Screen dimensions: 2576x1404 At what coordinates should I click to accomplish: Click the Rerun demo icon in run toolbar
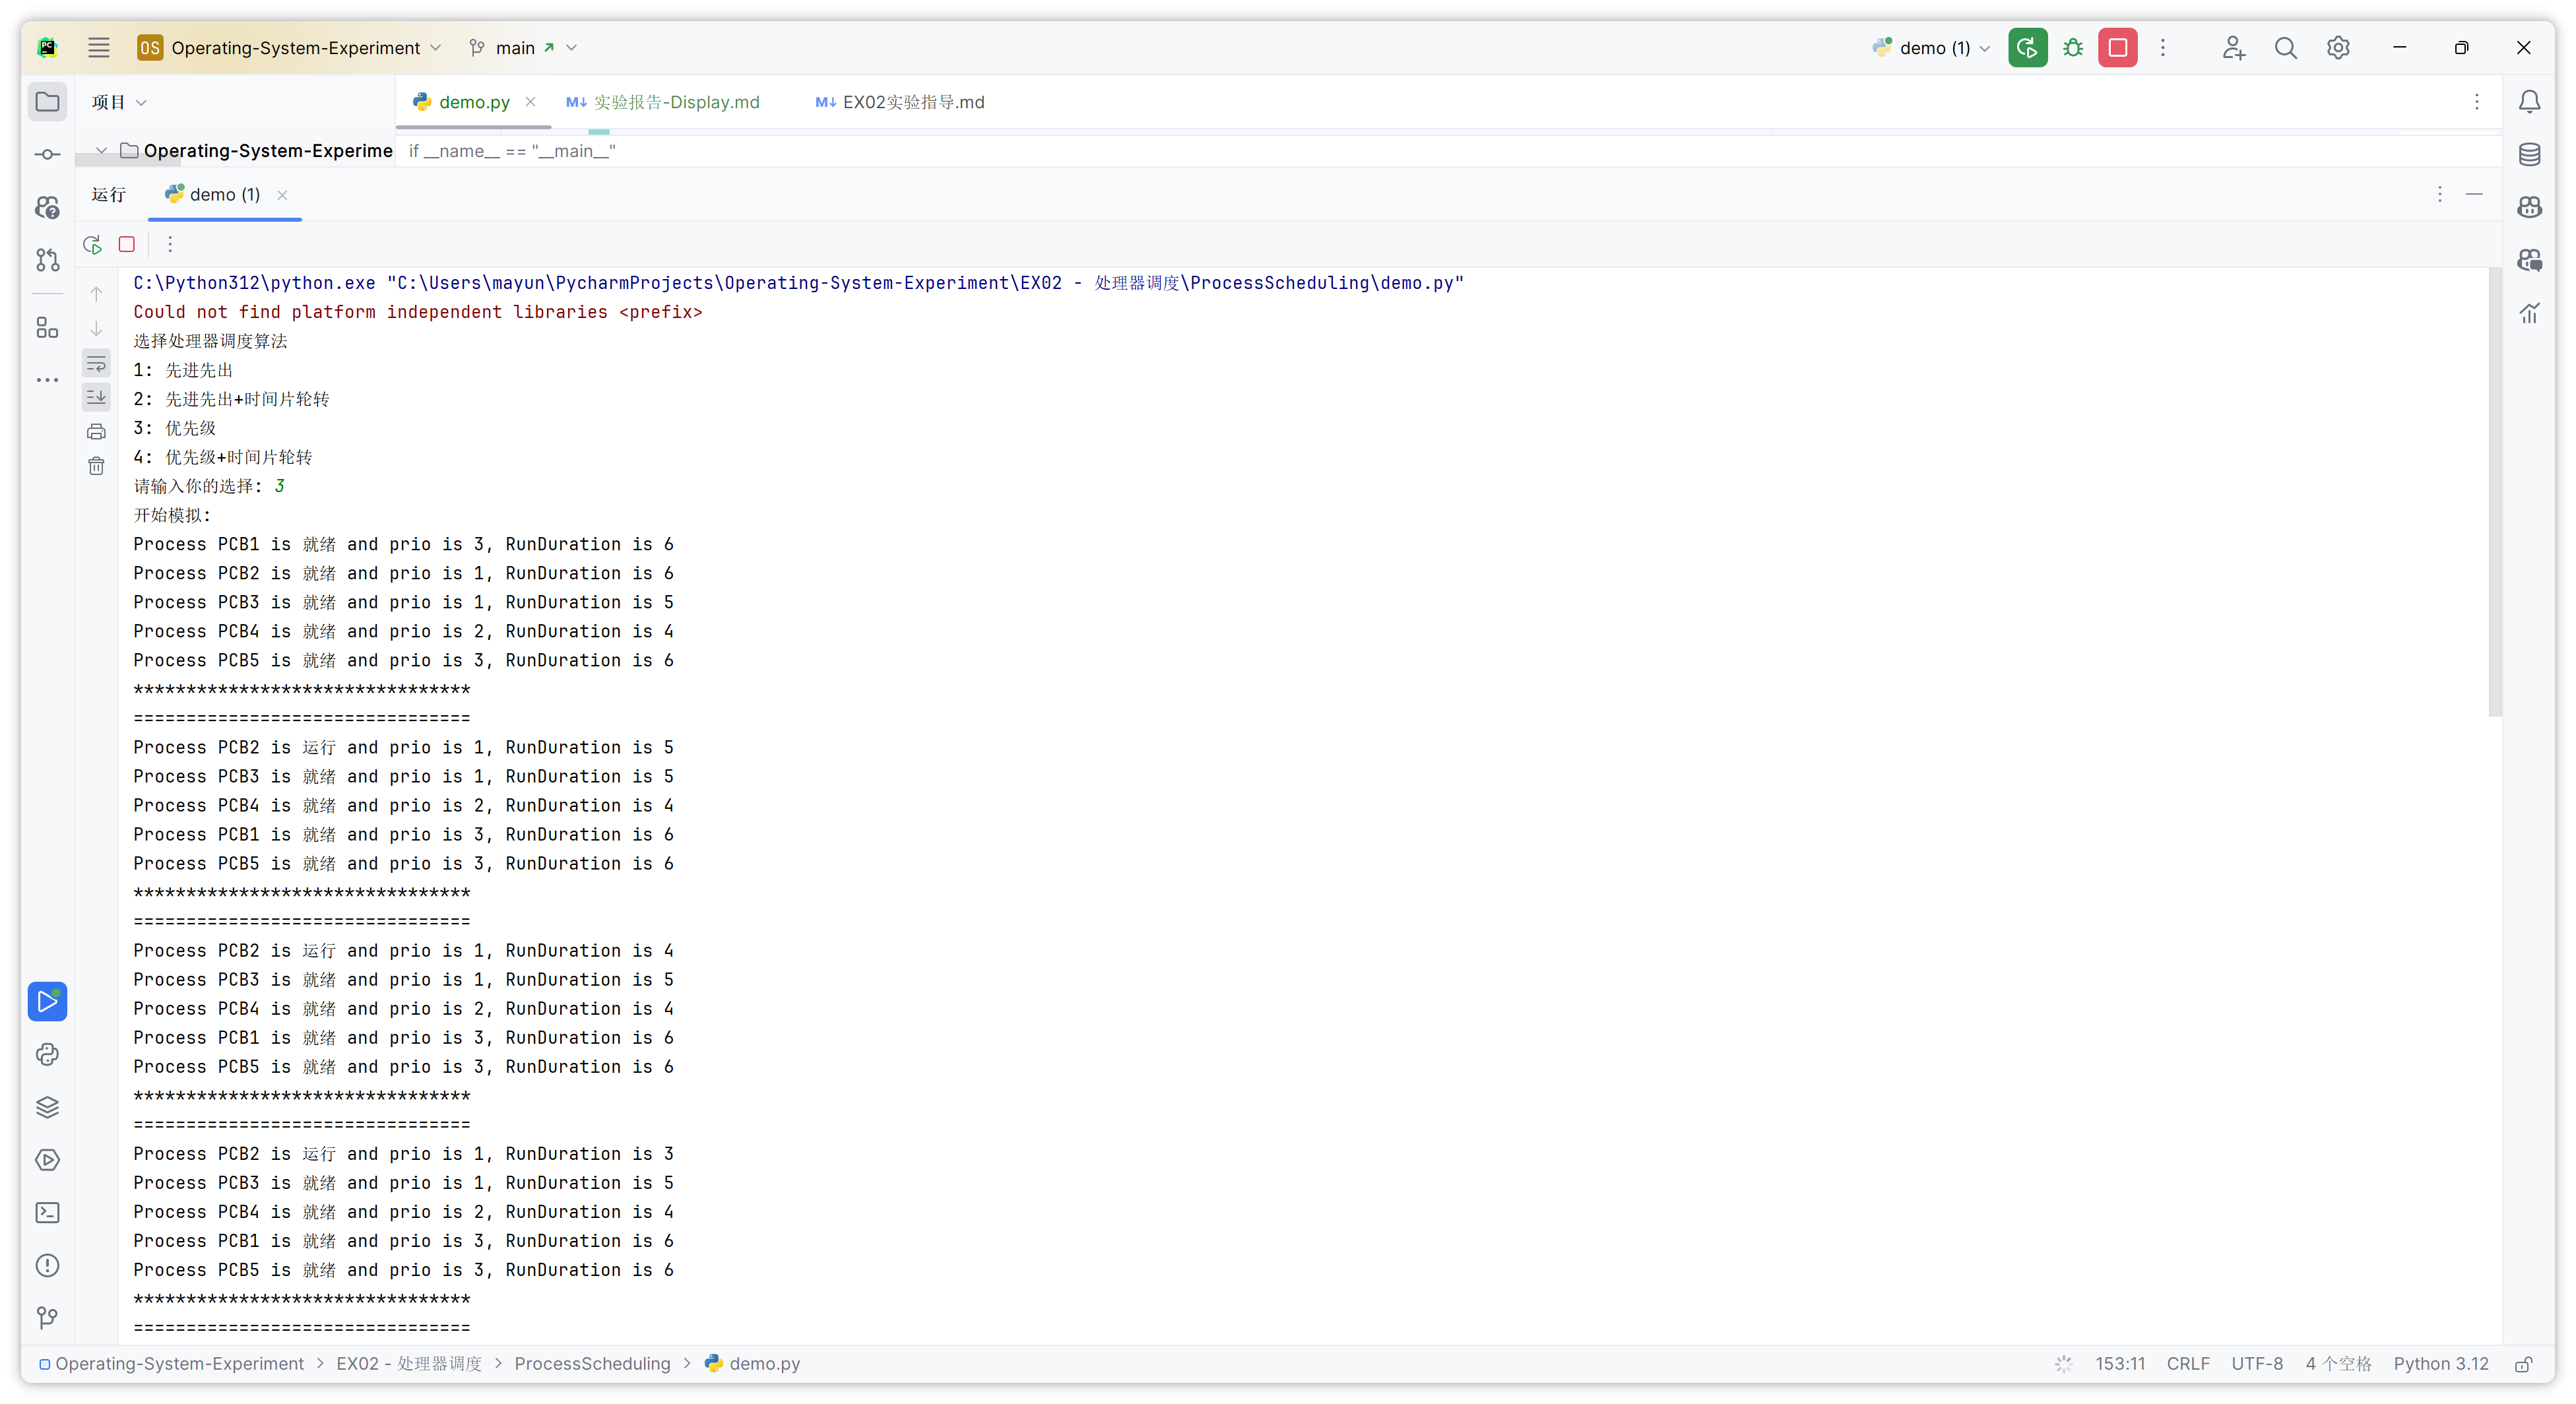92,244
